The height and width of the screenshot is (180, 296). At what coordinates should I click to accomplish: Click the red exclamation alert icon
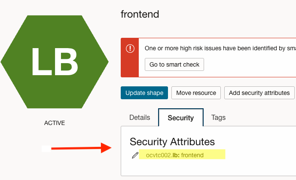[130, 49]
